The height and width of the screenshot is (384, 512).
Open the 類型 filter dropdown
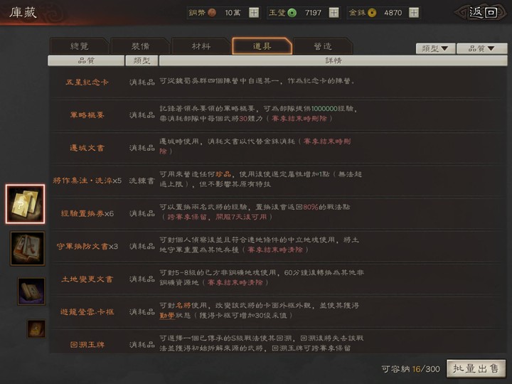tap(435, 48)
